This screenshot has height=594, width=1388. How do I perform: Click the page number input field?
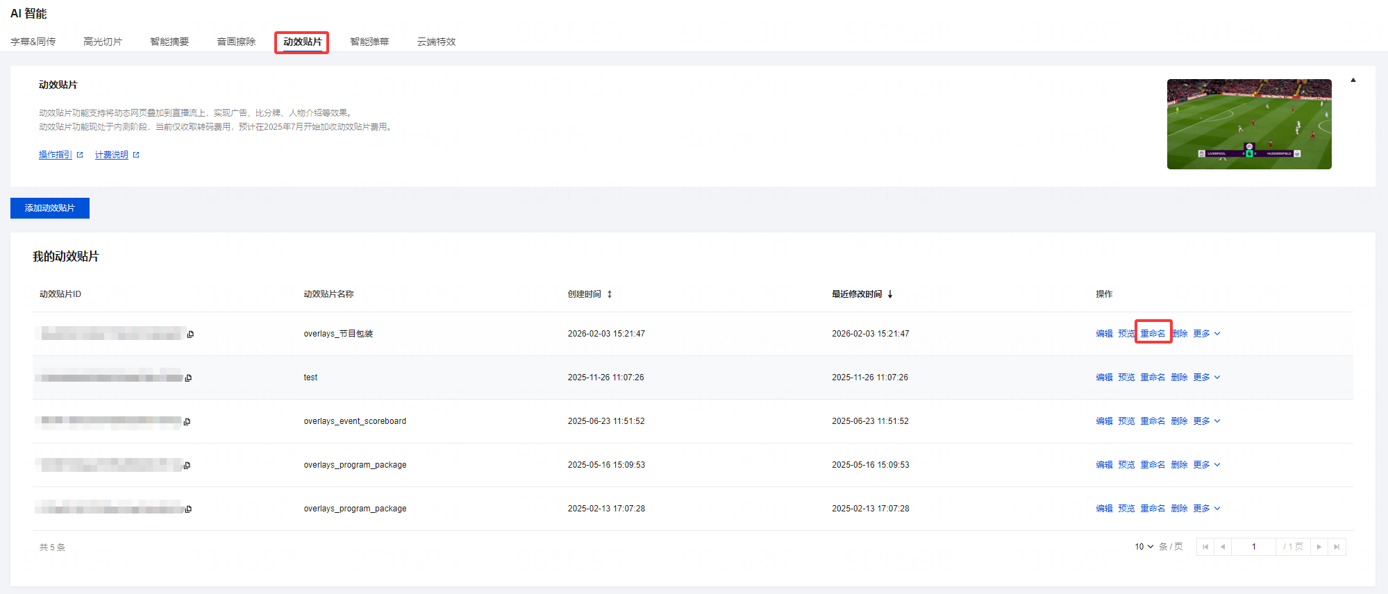(x=1253, y=547)
